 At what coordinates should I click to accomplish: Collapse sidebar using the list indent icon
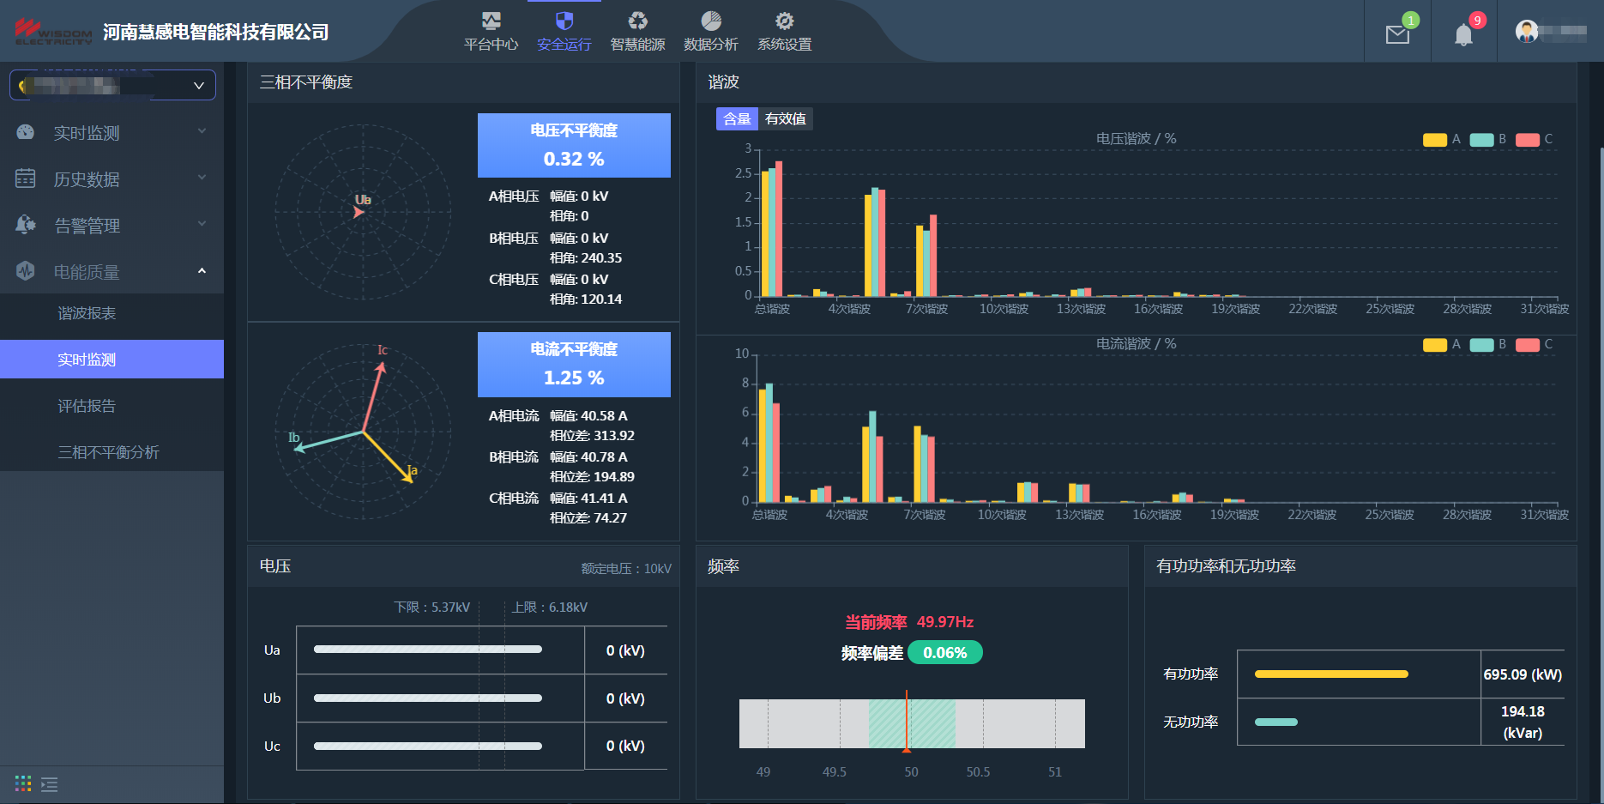coord(50,784)
